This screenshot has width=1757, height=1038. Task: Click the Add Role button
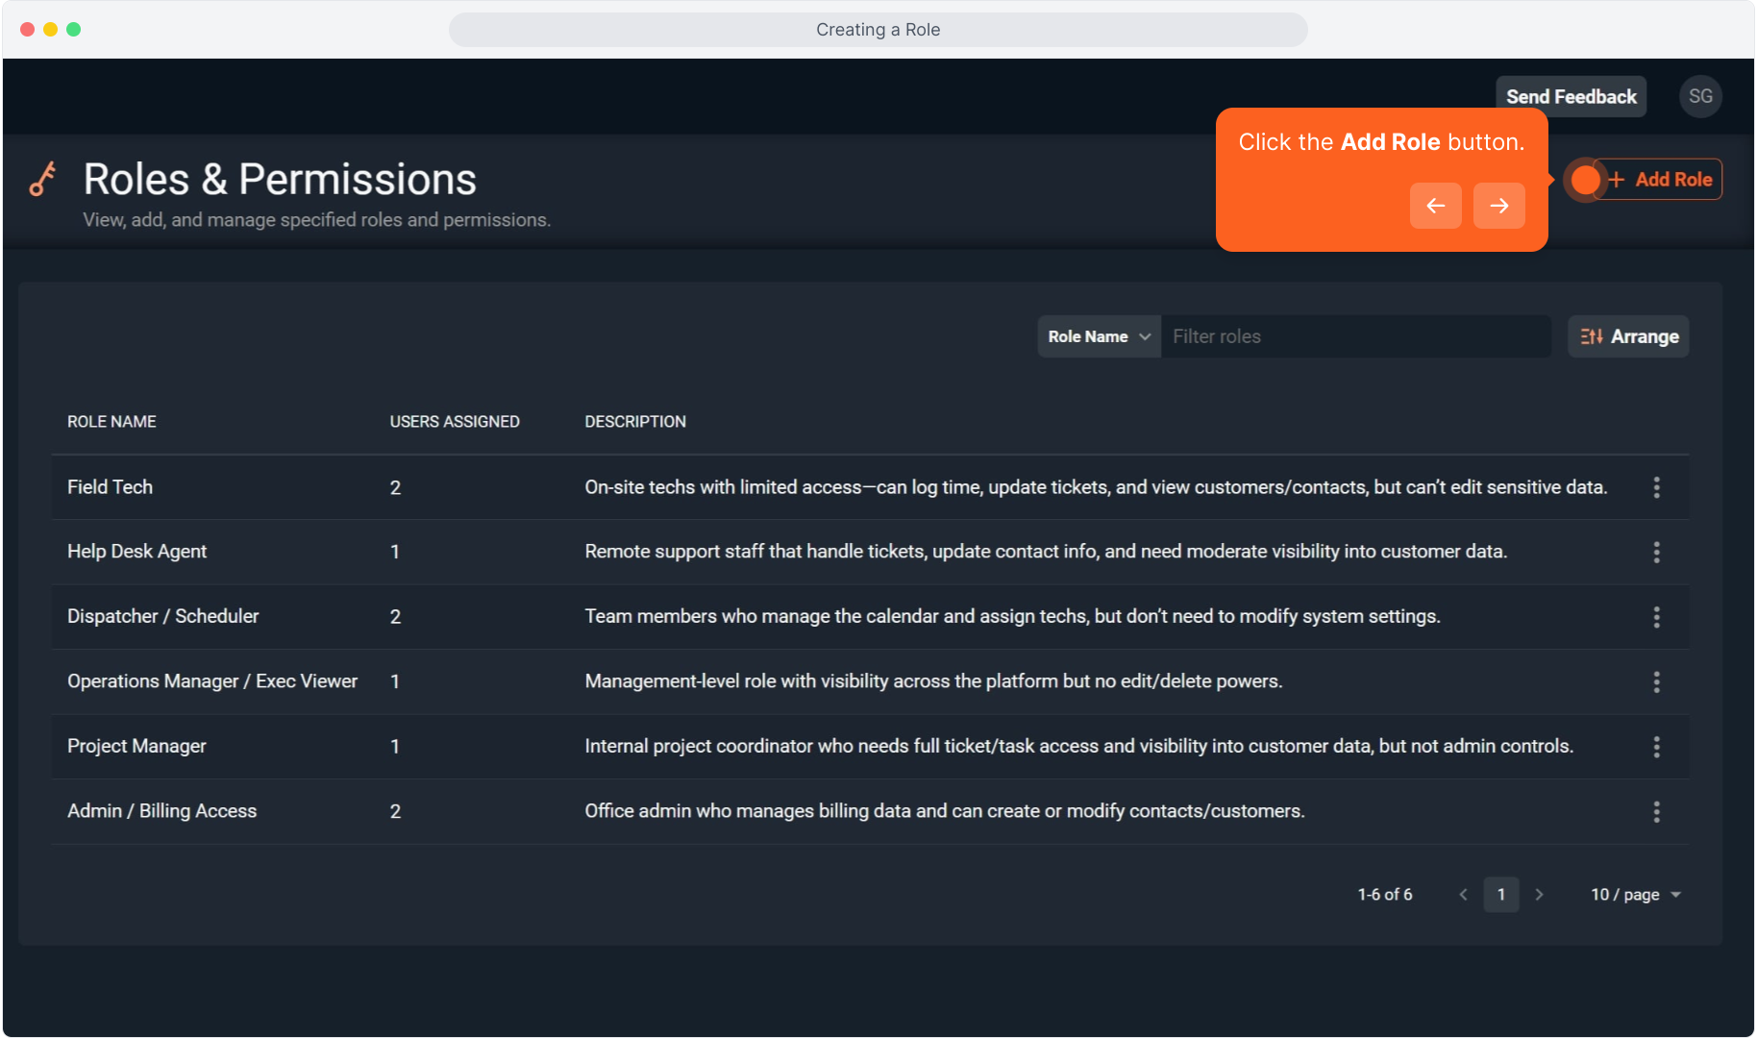pyautogui.click(x=1661, y=180)
